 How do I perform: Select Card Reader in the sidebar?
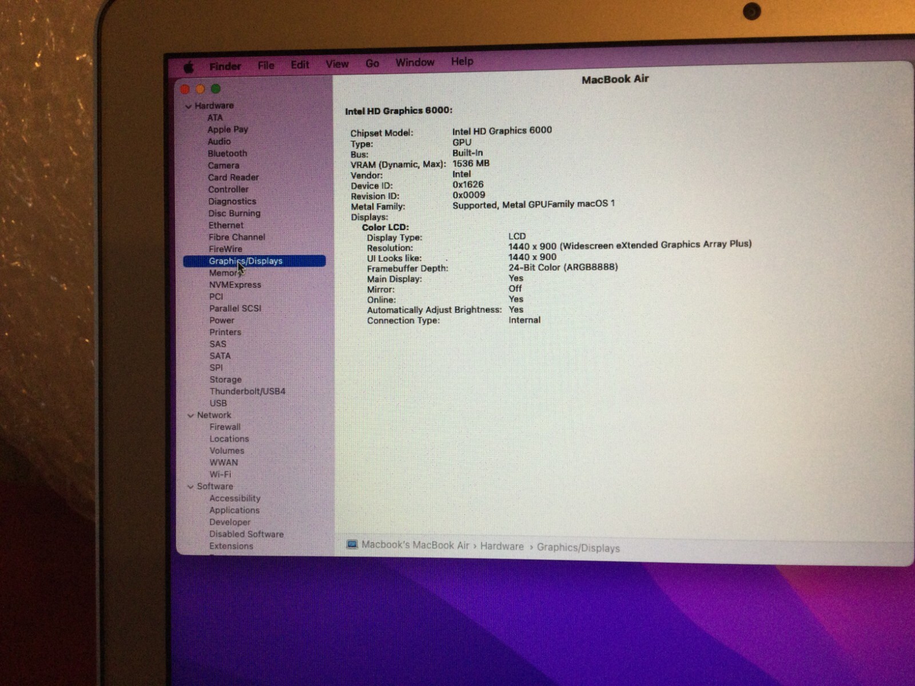pyautogui.click(x=233, y=178)
